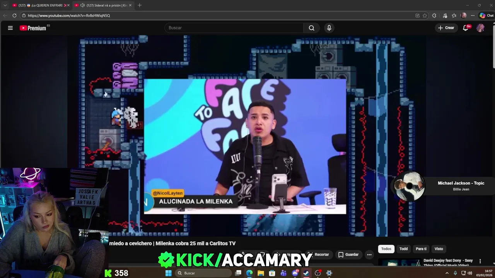Mute the tab using its speaker icon
This screenshot has width=495, height=278.
[x=82, y=5]
